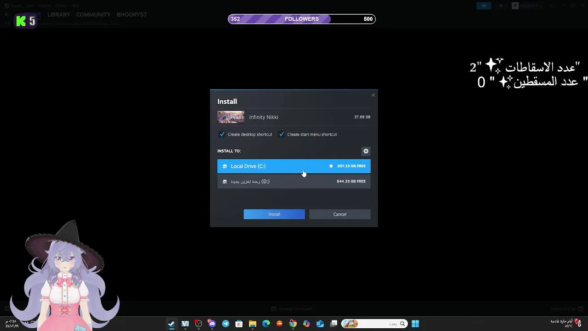Toggle Create start menu shortcut checkbox
The image size is (588, 331).
(x=282, y=134)
